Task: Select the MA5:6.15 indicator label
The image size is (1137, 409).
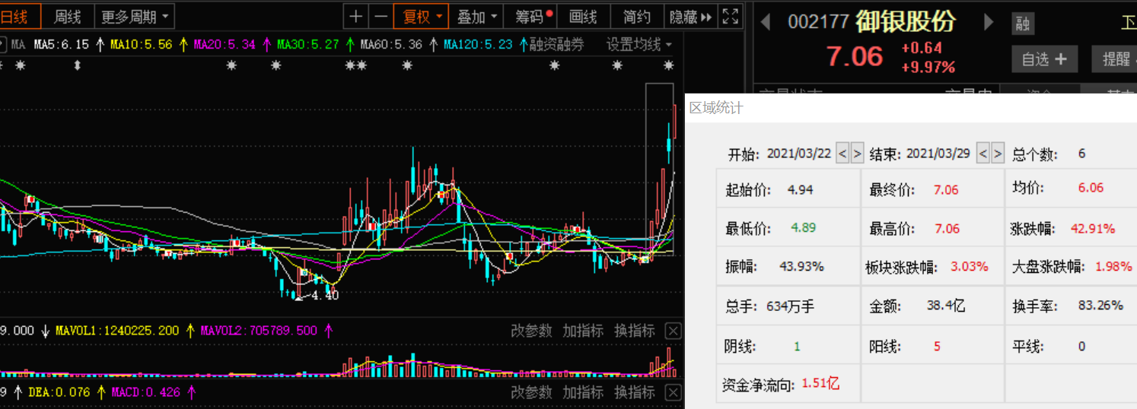Action: coord(60,45)
